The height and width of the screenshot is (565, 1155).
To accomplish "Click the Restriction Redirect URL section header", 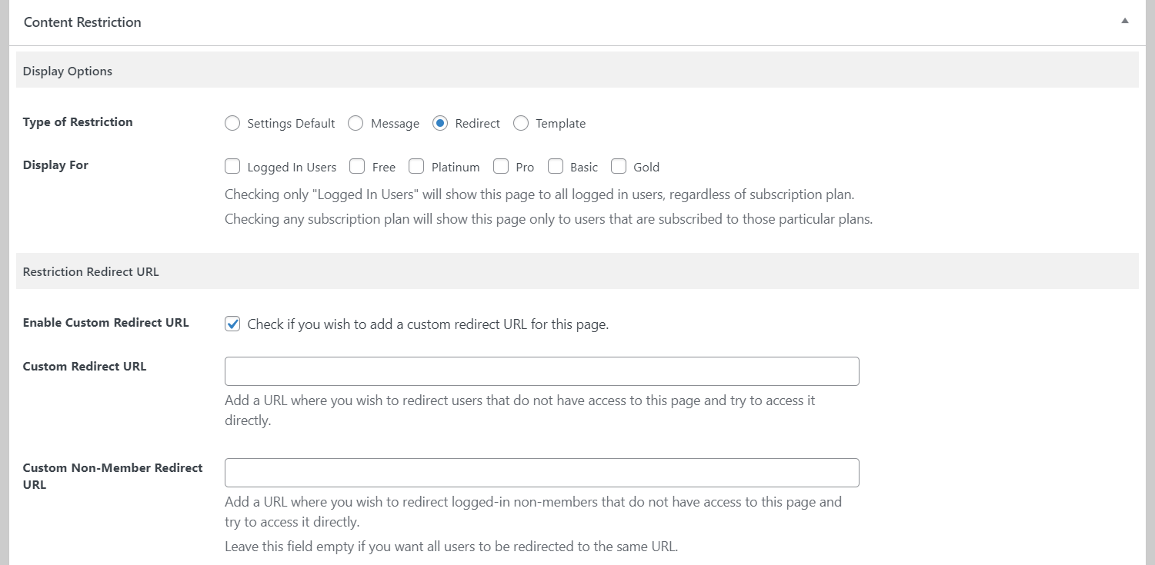I will click(91, 271).
